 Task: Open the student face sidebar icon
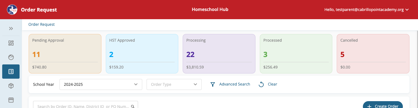pos(11,57)
